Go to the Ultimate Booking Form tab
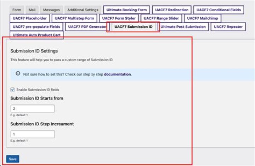Image resolution: width=255 pixels, height=166 pixels. (126, 10)
